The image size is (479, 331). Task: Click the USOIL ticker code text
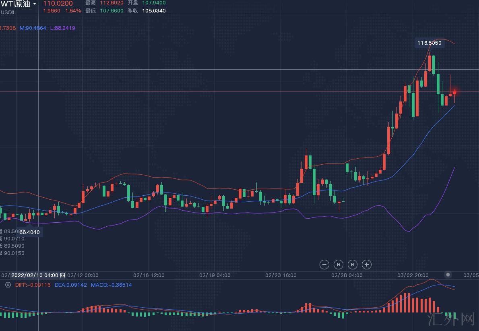(8, 12)
